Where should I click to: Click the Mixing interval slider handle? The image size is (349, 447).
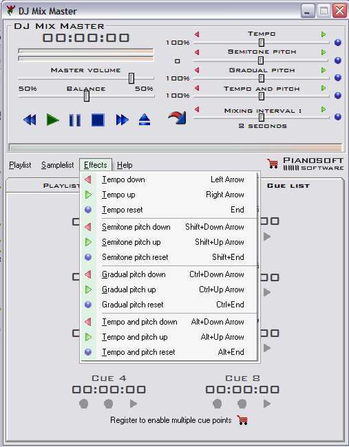261,117
